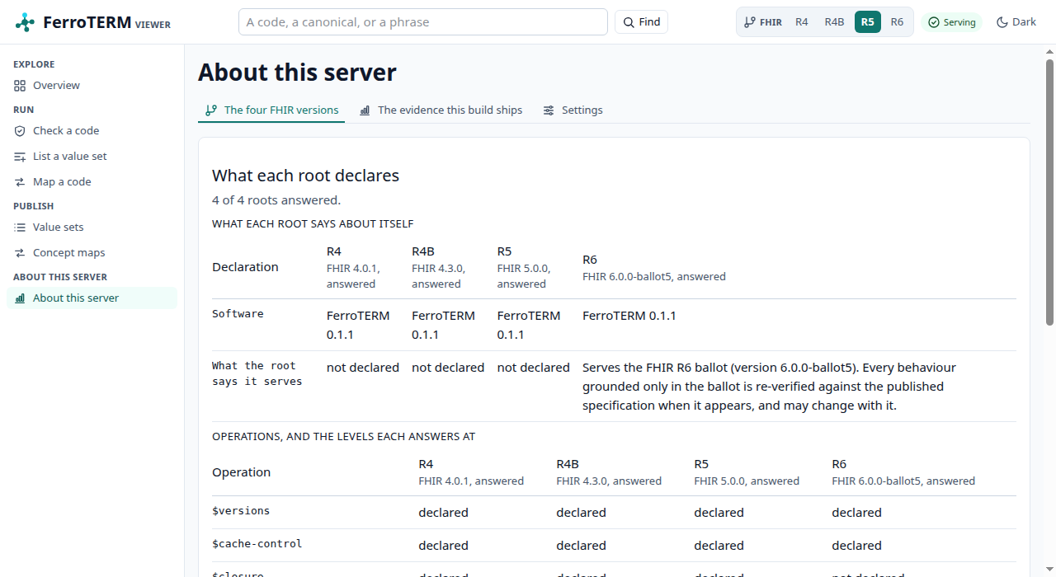Open Value sets under Publish
Viewport: 1056px width, 577px height.
coord(92,228)
